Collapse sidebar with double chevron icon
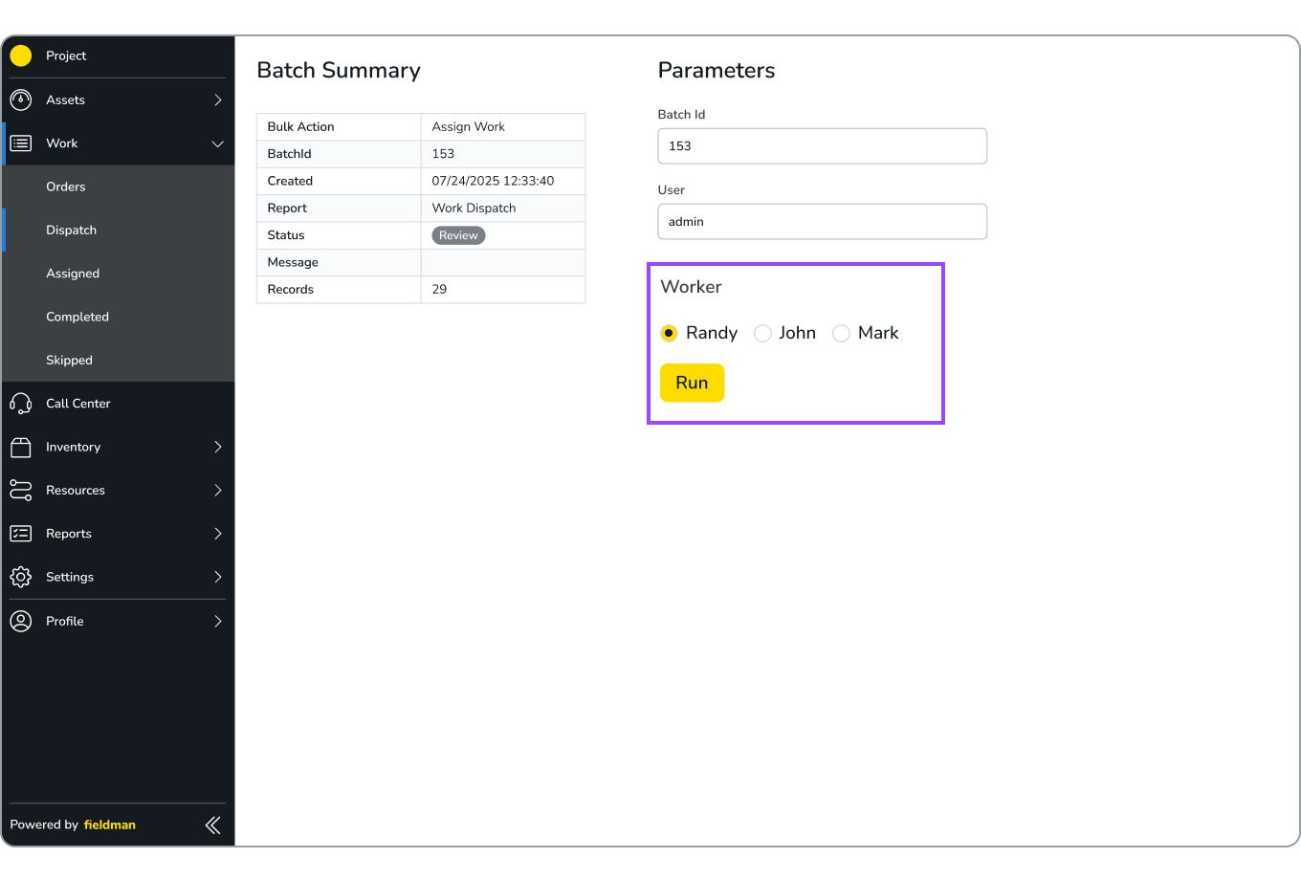Viewport: 1301px width, 880px height. [213, 825]
